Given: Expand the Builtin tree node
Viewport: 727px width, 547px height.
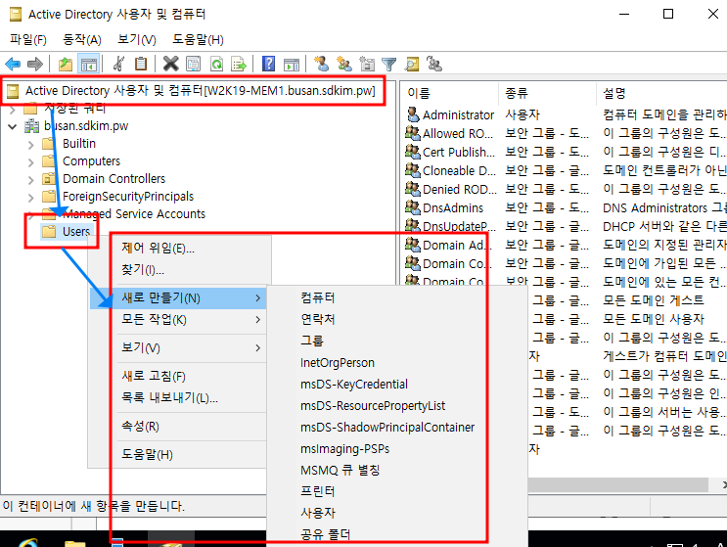Looking at the screenshot, I should (30, 145).
